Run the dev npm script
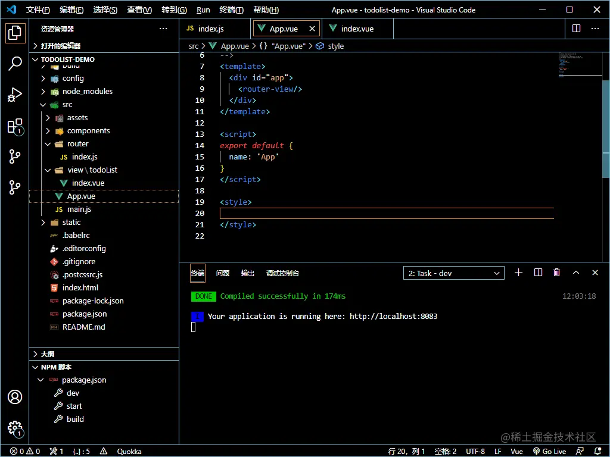The height and width of the screenshot is (457, 610). pos(73,393)
